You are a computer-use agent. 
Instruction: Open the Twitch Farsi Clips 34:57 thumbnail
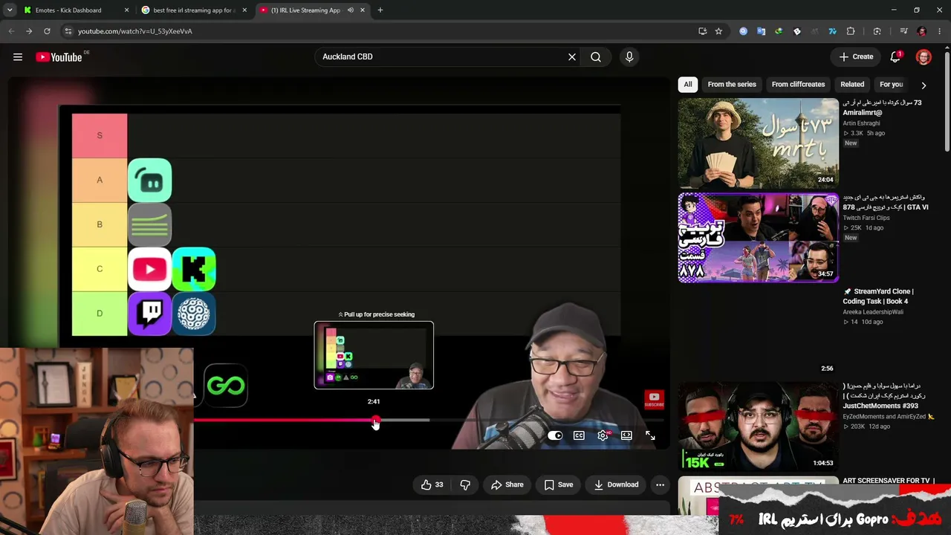[758, 238]
